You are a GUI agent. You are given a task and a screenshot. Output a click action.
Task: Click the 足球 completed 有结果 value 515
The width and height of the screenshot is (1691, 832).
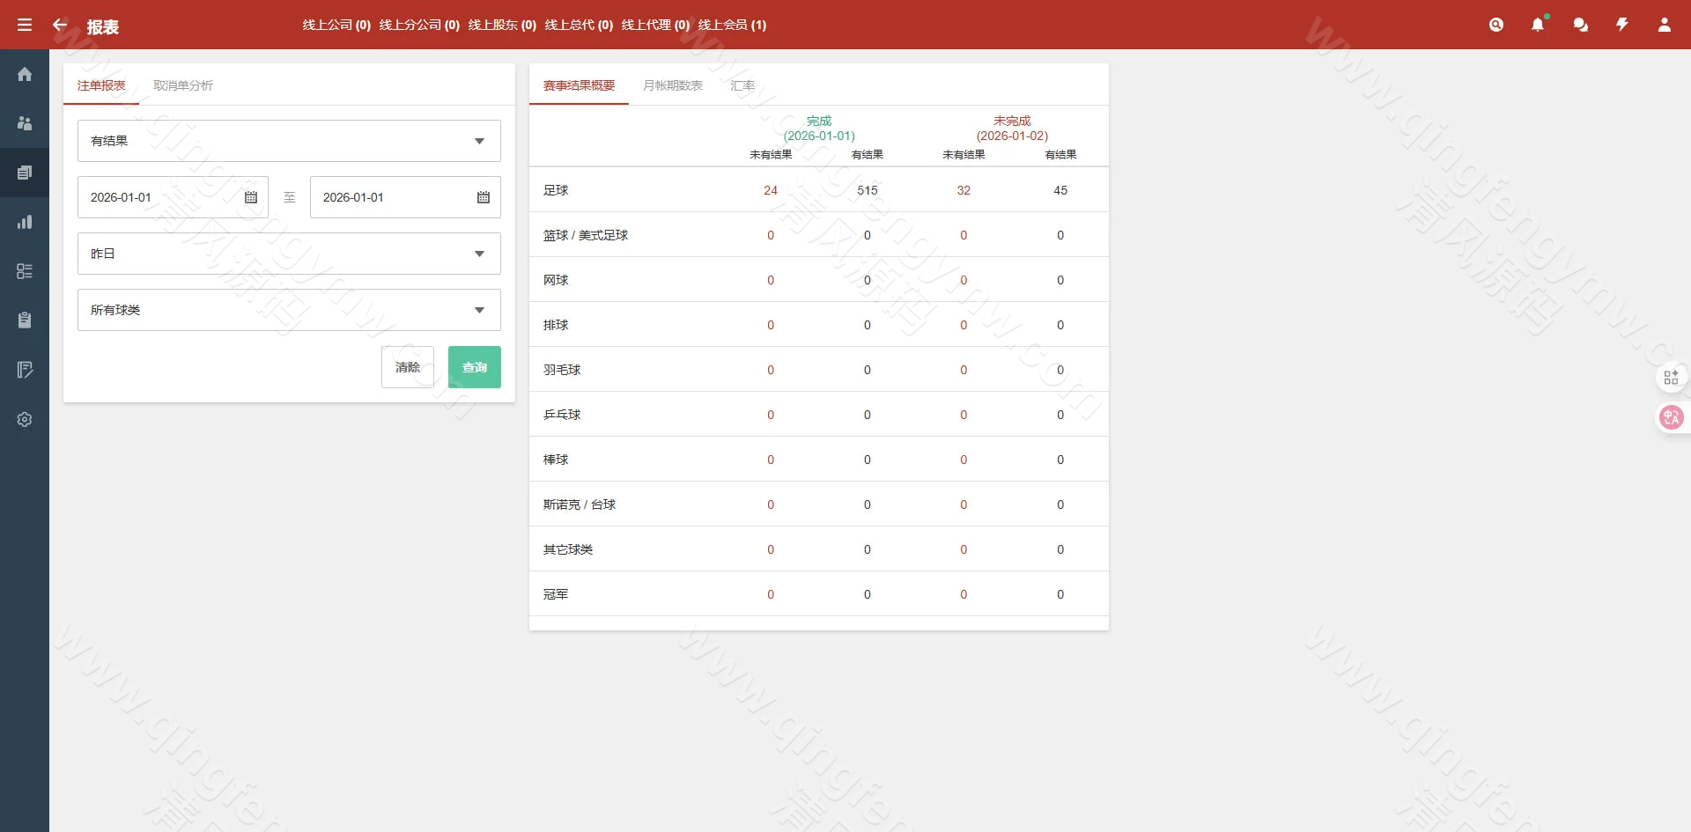point(868,189)
